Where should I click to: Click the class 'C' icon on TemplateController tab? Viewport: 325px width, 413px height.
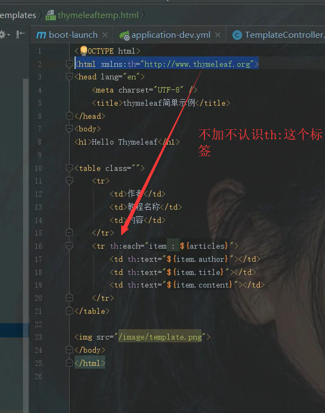[237, 35]
